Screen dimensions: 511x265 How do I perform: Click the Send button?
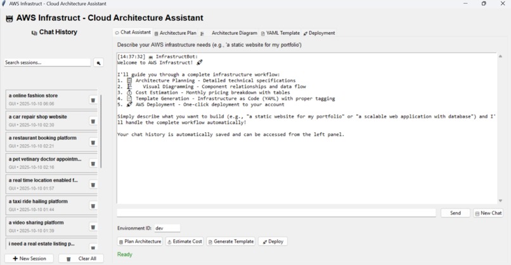tap(455, 213)
